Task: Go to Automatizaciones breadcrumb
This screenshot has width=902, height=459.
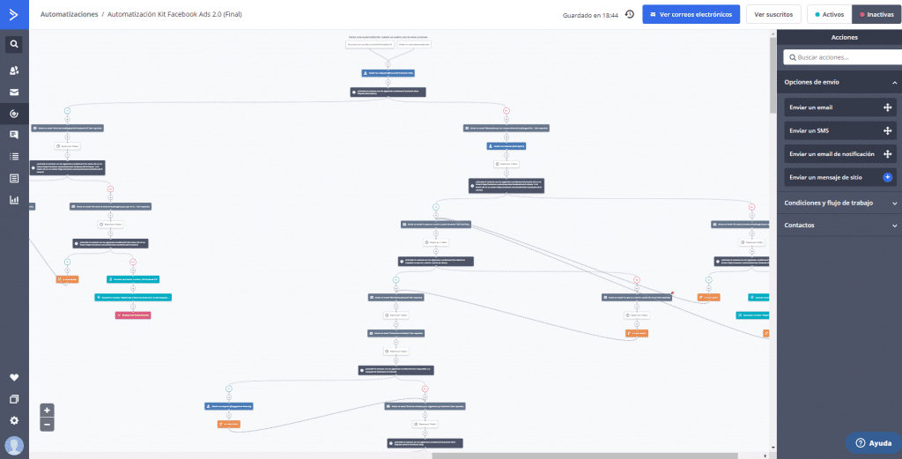Action: 69,14
